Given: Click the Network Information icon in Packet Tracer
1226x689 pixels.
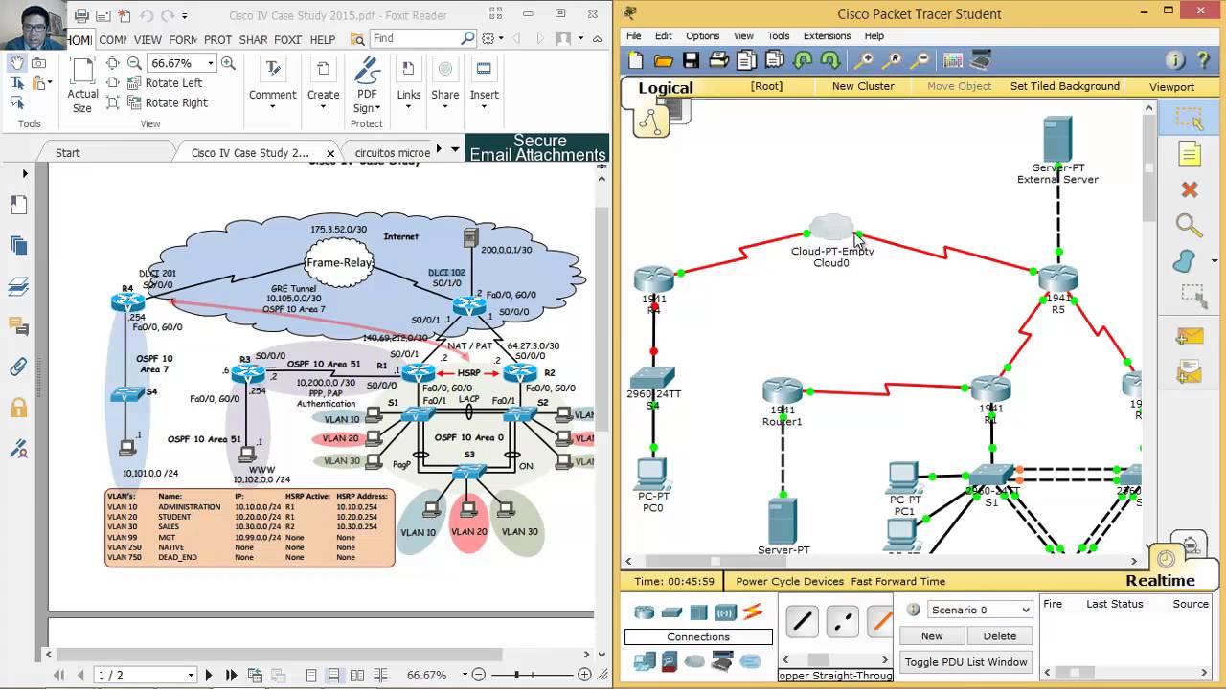Looking at the screenshot, I should coord(1175,60).
